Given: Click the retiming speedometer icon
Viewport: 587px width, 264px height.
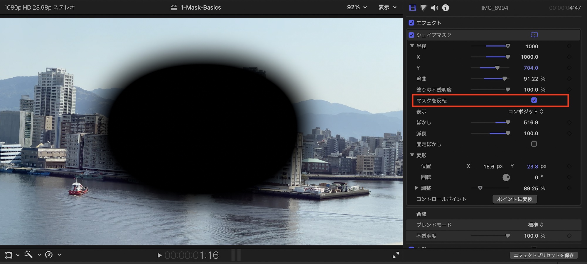Looking at the screenshot, I should click(x=49, y=255).
